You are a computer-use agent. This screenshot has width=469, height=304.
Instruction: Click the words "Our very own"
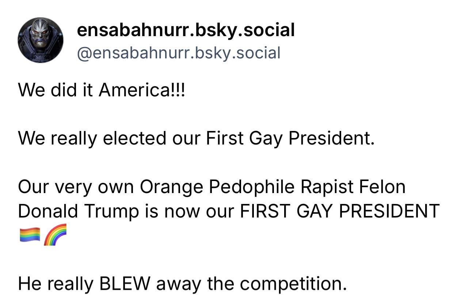[x=76, y=187]
